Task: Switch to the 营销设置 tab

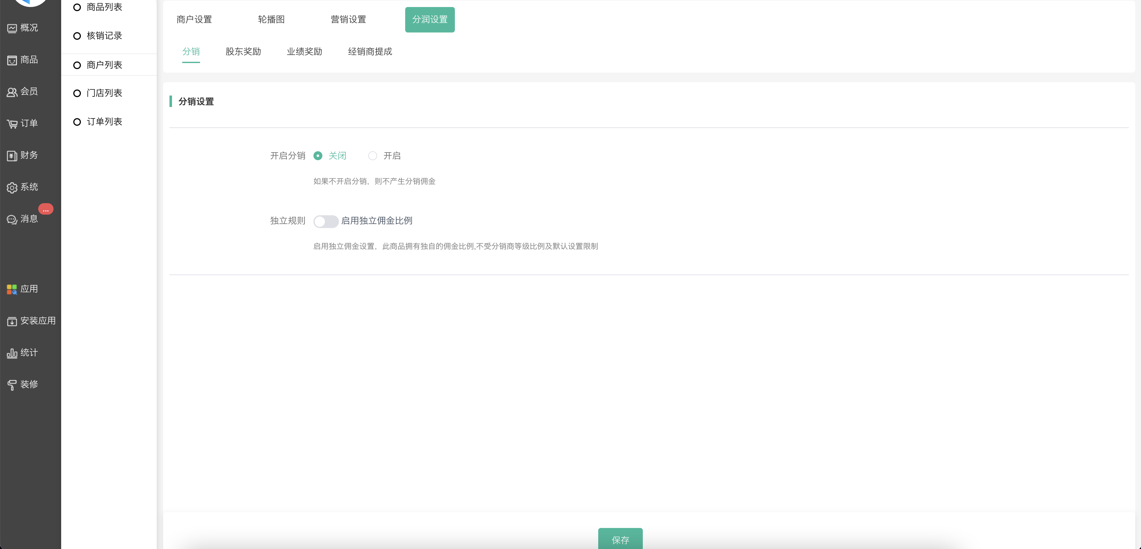Action: click(x=348, y=19)
